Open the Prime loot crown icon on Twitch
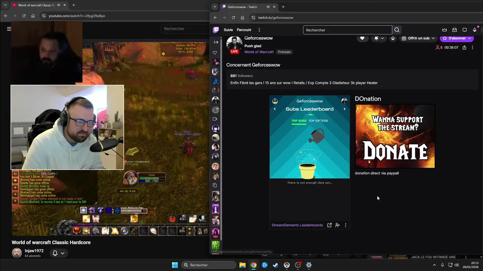 pos(445,30)
